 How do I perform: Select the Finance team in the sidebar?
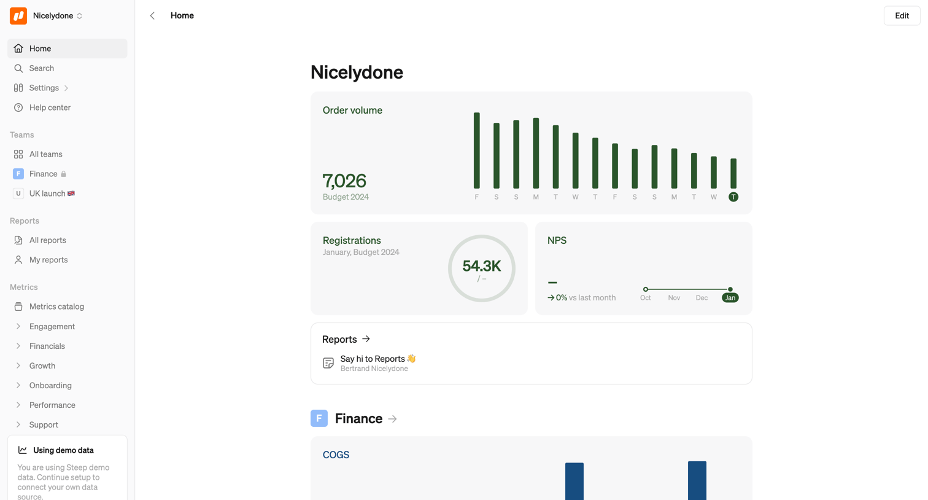coord(67,174)
